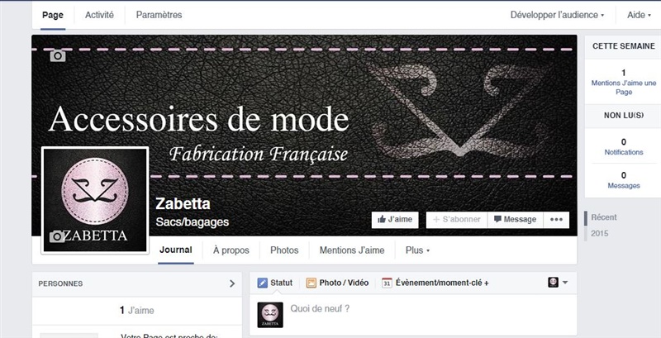Open the post-as identity selector arrow
The image size is (661, 338).
565,283
